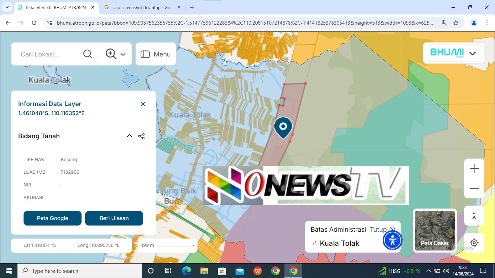This screenshot has height=278, width=495.
Task: Open the tab search dropdown arrow
Action: tap(7, 7)
